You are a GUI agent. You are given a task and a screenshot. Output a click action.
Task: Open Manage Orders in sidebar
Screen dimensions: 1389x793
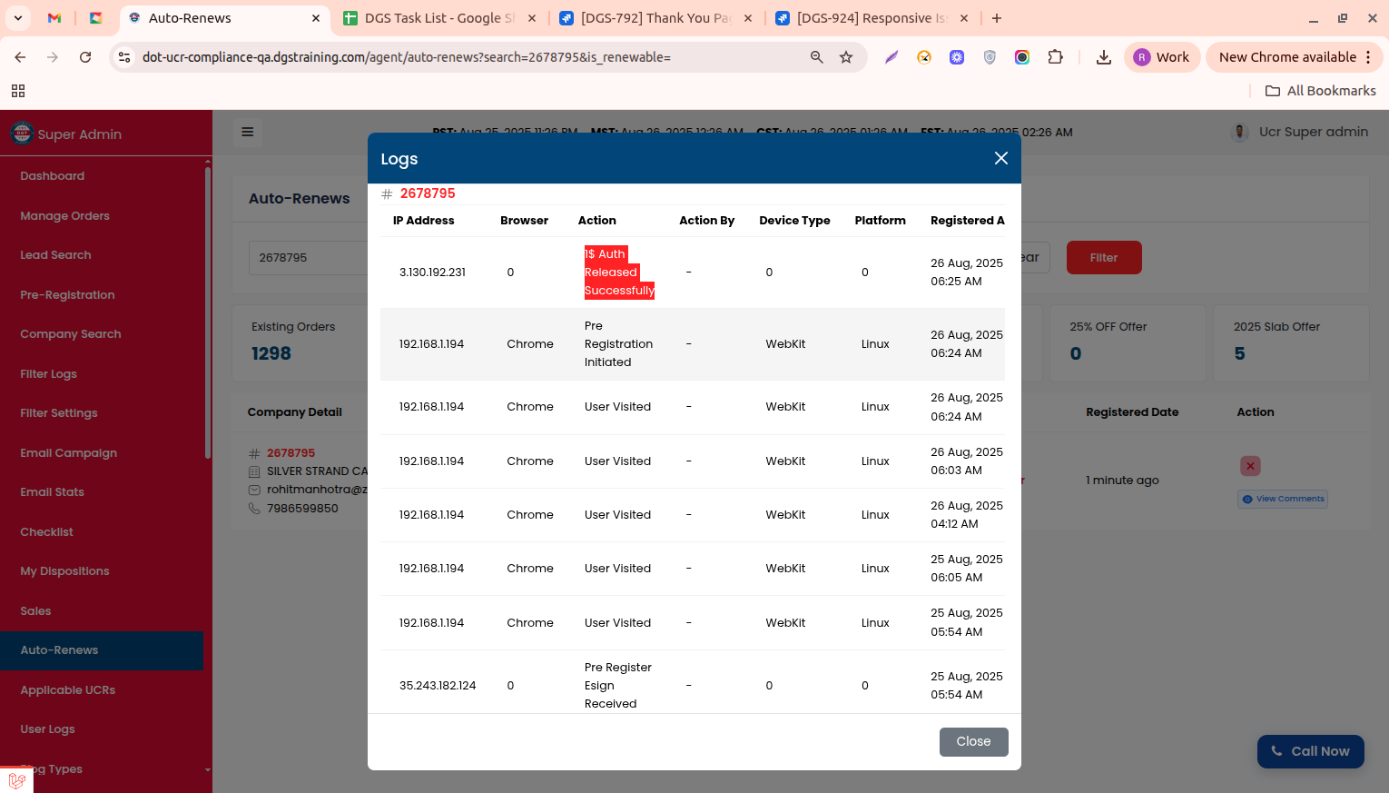64,216
